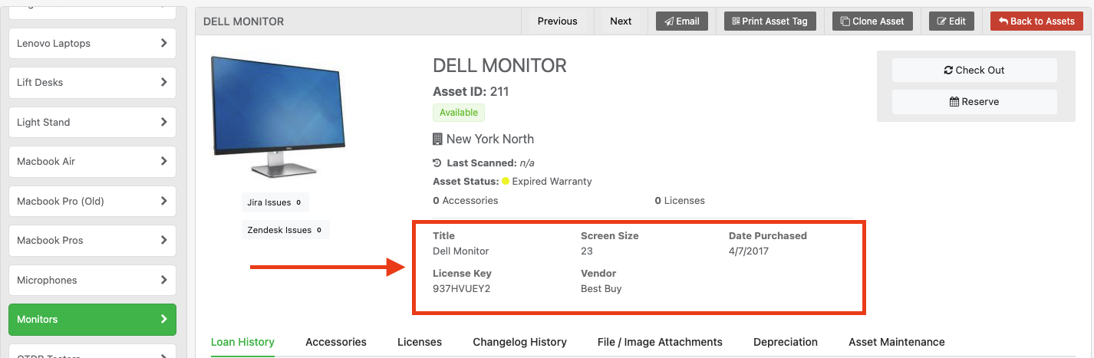The image size is (1094, 358).
Task: Check Out the monitor
Action: (x=974, y=70)
